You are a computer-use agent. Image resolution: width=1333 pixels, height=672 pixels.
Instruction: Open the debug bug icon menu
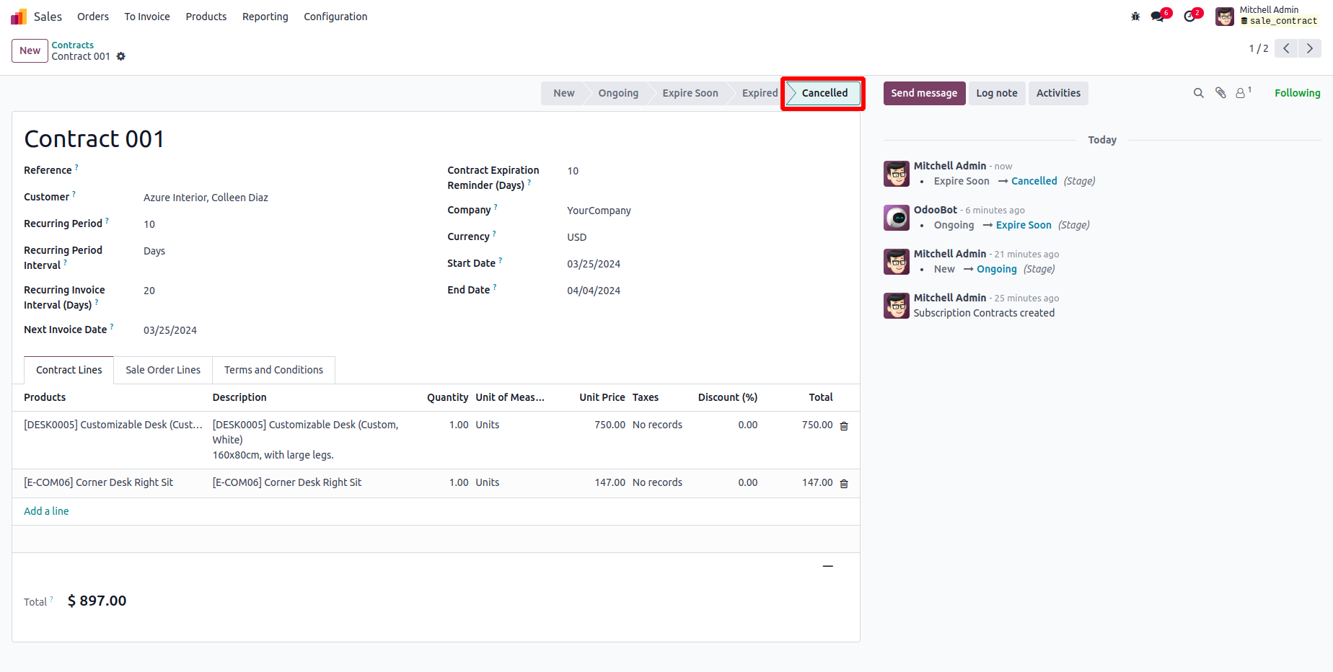[x=1135, y=17]
